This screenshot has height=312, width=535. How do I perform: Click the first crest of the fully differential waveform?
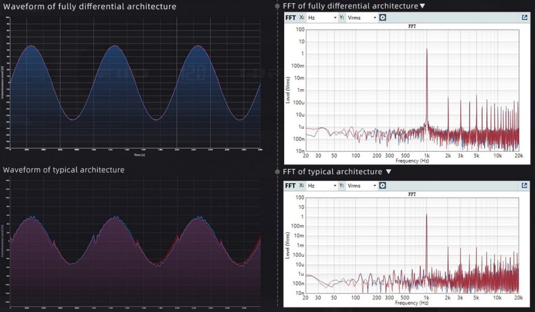pyautogui.click(x=31, y=46)
